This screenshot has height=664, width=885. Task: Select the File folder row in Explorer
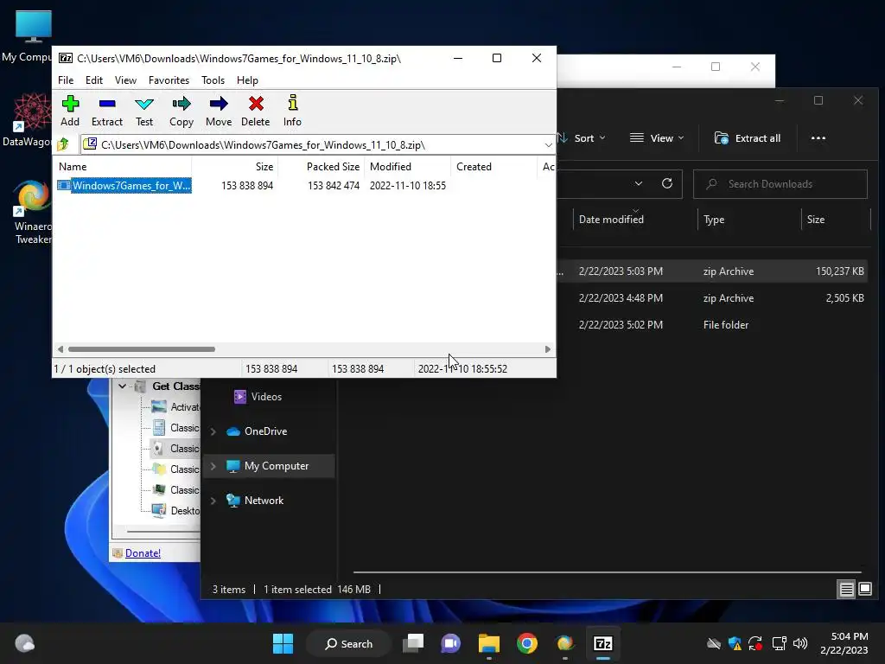(714, 325)
